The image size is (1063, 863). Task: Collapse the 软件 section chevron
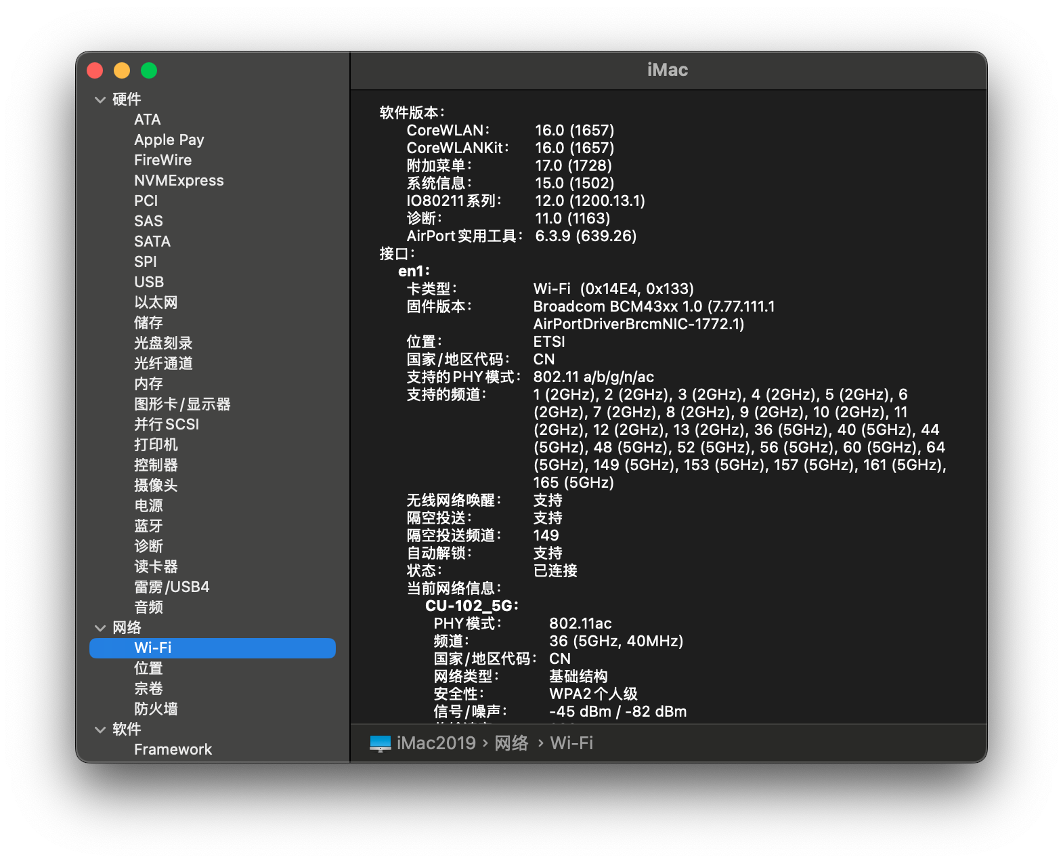pos(100,730)
